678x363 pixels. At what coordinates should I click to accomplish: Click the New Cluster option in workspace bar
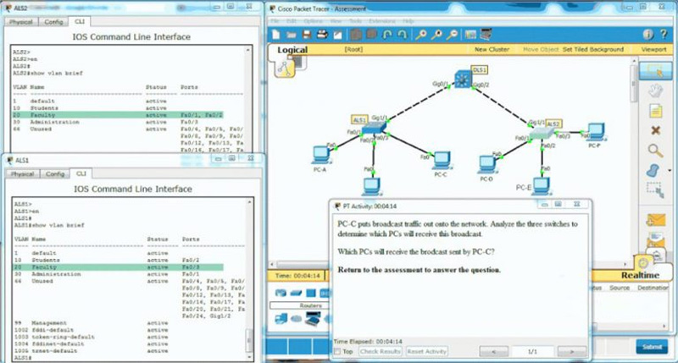coord(492,50)
